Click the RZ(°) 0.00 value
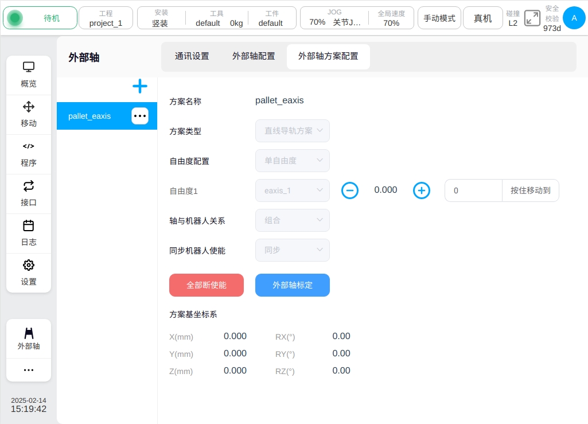The image size is (588, 424). (x=341, y=371)
